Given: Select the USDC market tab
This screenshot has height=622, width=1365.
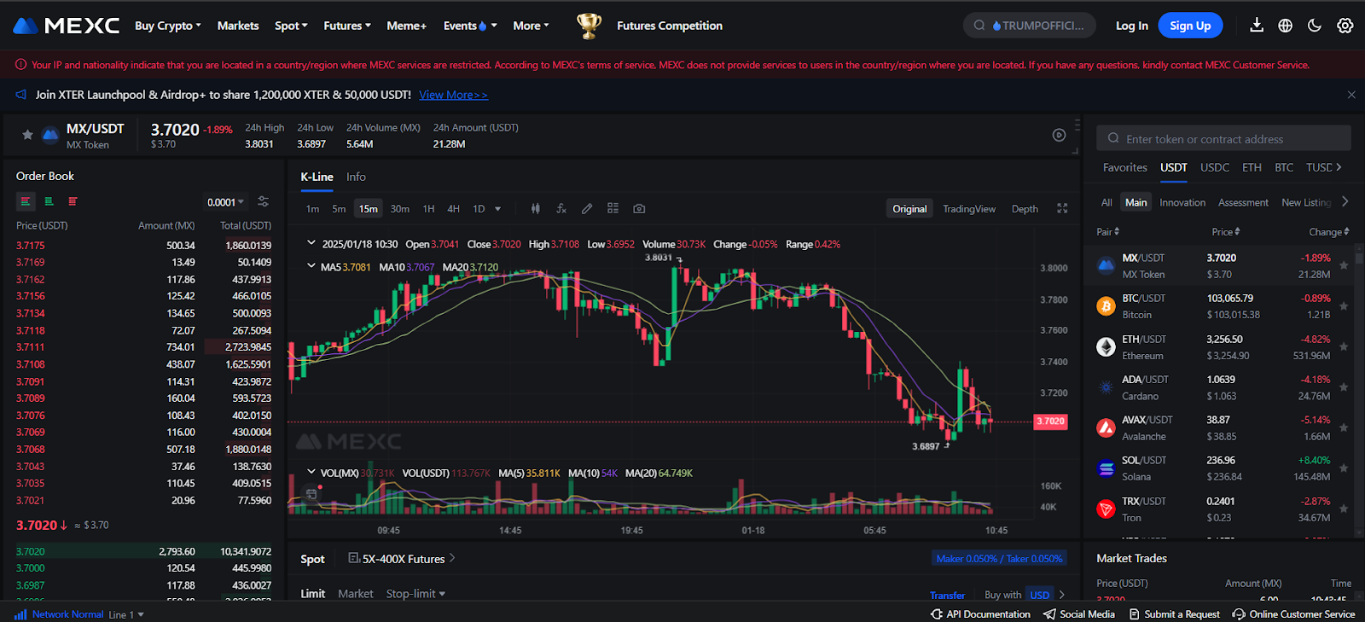Looking at the screenshot, I should pos(1215,167).
